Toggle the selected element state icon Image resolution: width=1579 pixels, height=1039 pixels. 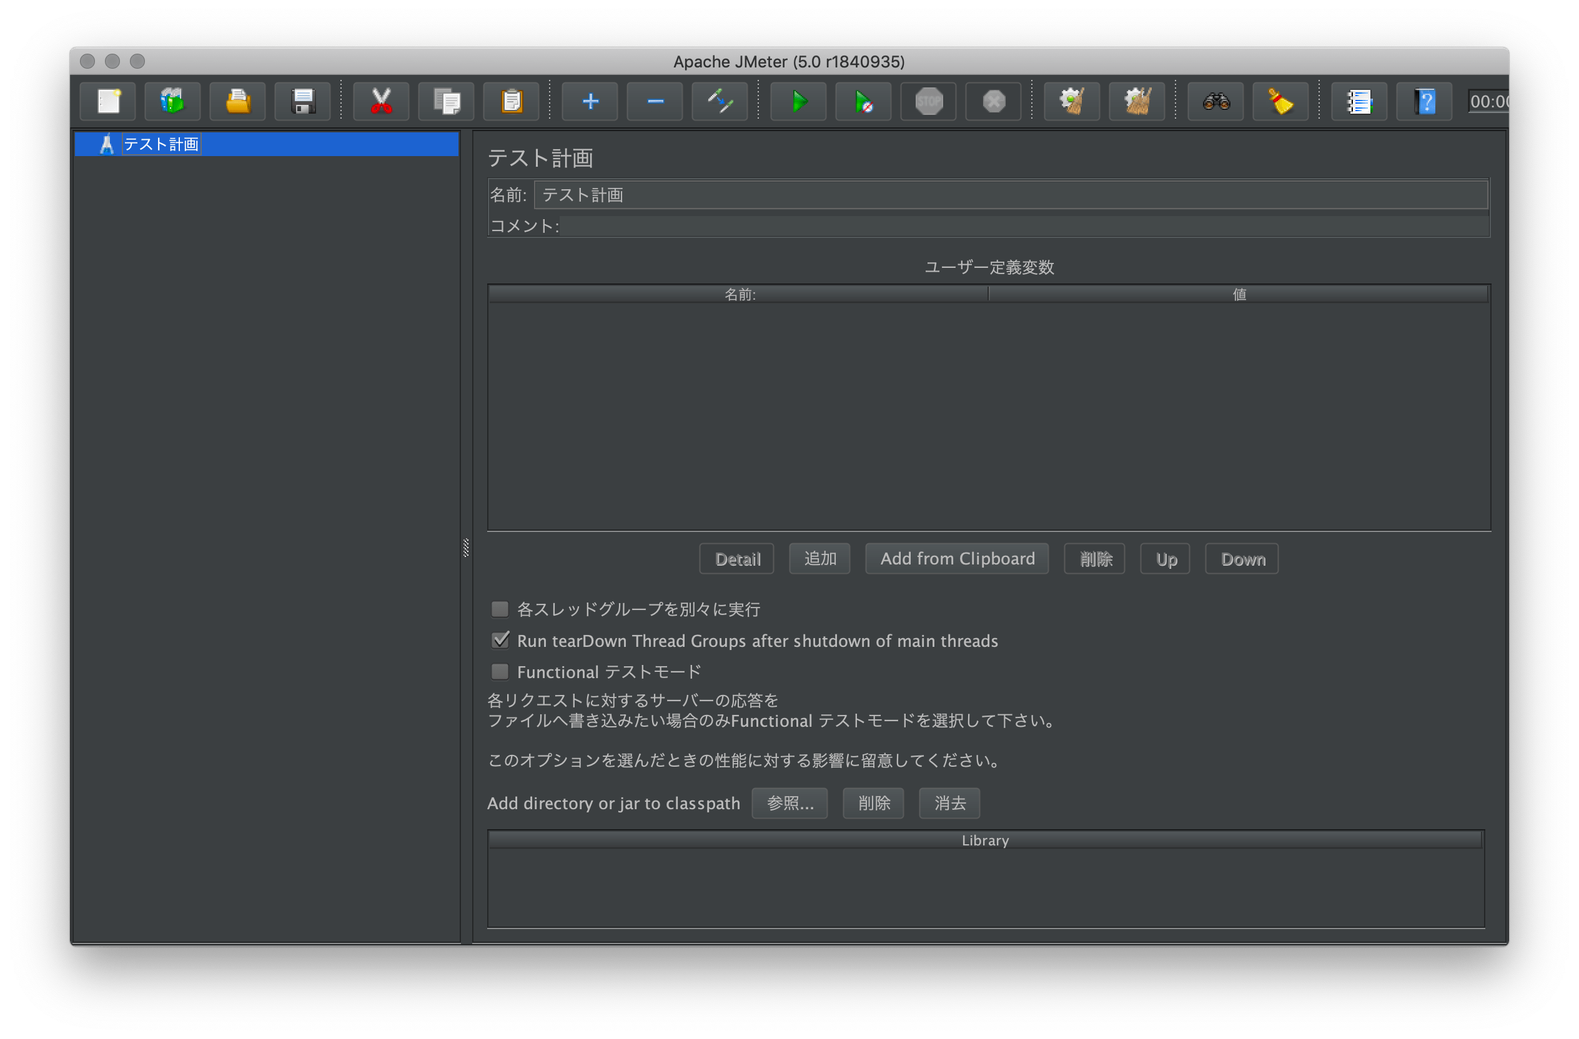(x=719, y=101)
